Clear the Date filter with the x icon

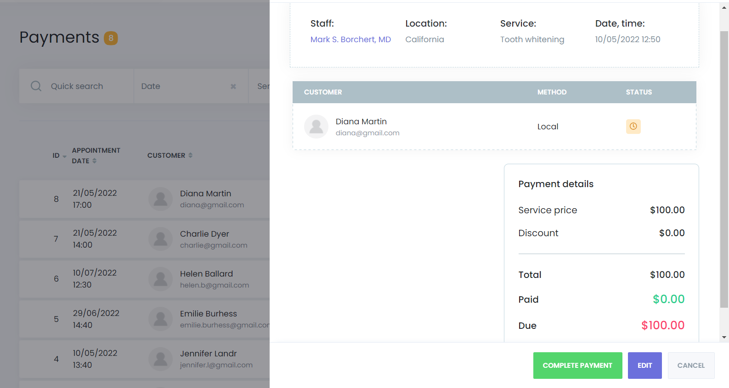233,86
